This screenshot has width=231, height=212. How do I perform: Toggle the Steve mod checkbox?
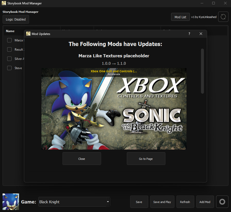coord(10,68)
